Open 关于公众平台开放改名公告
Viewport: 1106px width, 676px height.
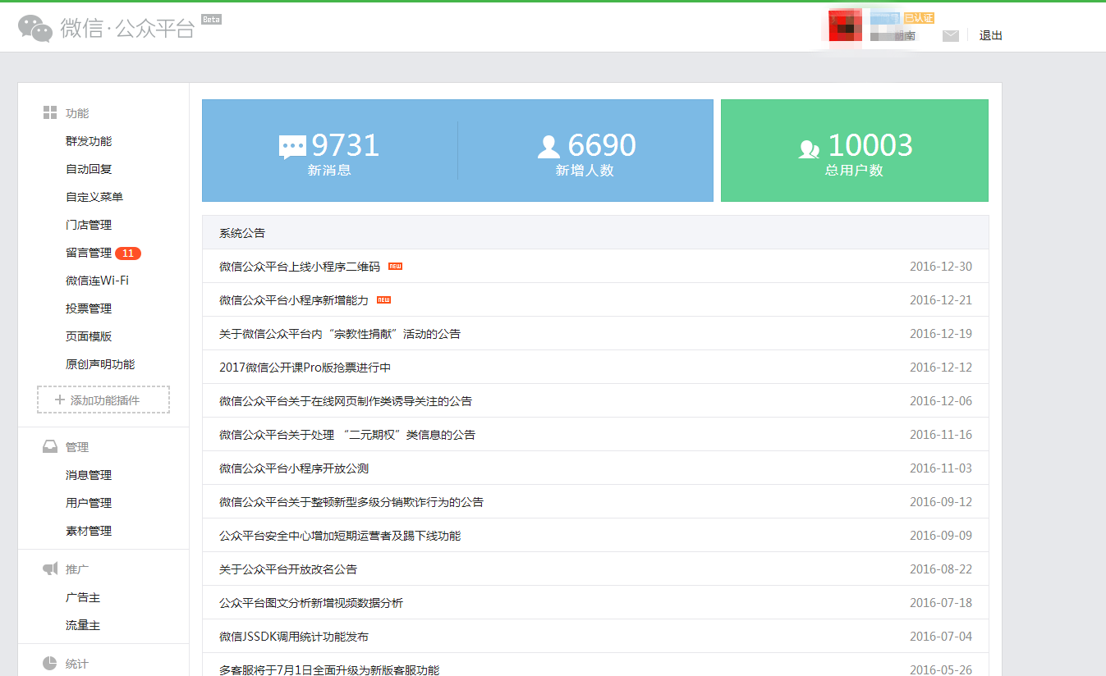(288, 569)
